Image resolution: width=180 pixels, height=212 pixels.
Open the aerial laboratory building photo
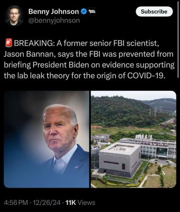coord(133,139)
